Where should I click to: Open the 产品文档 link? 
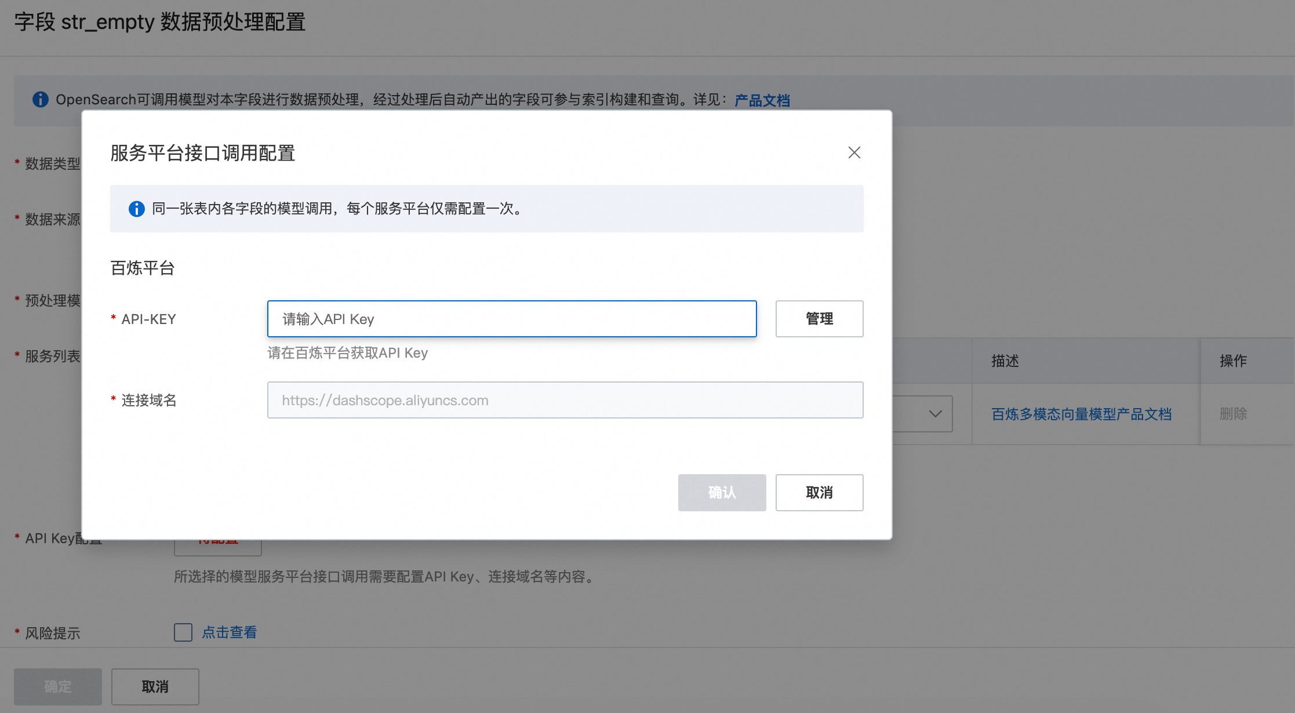click(x=762, y=100)
